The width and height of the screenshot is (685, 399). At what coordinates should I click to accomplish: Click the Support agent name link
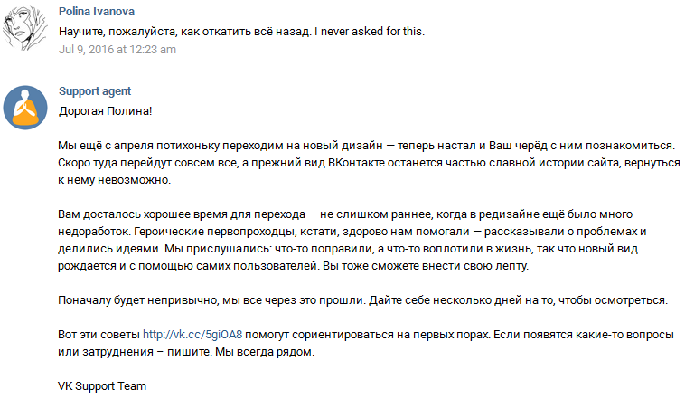[95, 91]
